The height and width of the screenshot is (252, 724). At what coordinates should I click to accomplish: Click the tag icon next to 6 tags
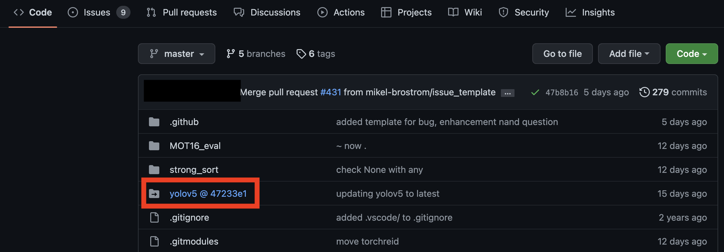click(x=301, y=54)
